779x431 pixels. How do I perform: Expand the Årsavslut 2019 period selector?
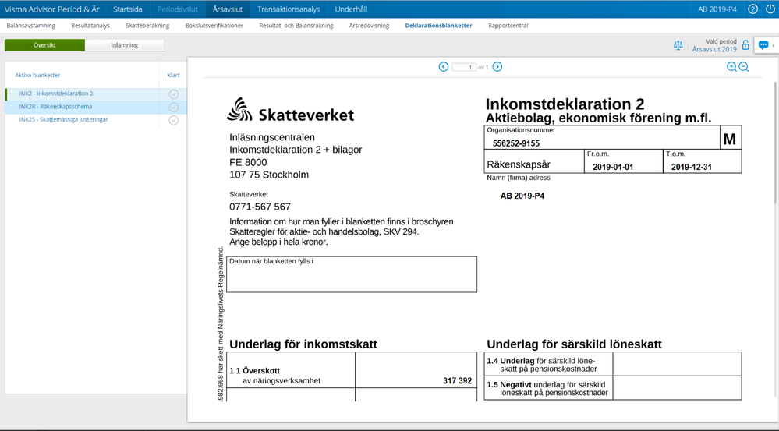click(x=713, y=49)
